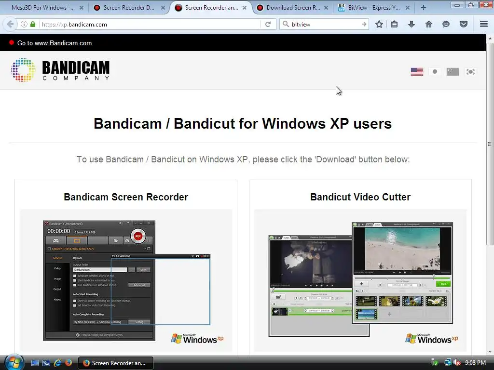
Task: Save page to Pocket
Action: [x=464, y=24]
